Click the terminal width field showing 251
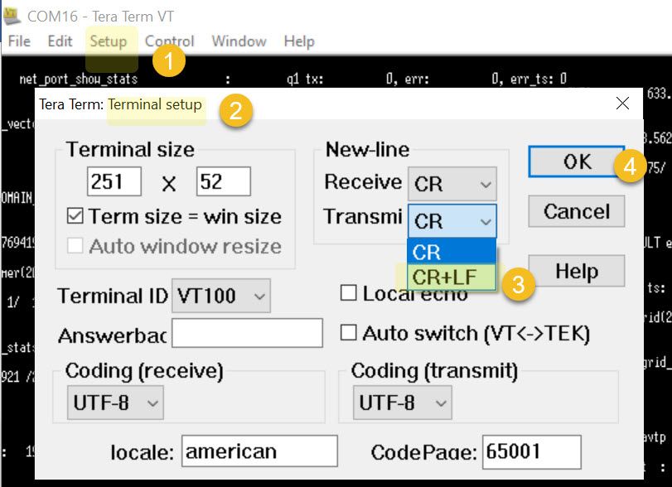The height and width of the screenshot is (487, 672). [114, 181]
